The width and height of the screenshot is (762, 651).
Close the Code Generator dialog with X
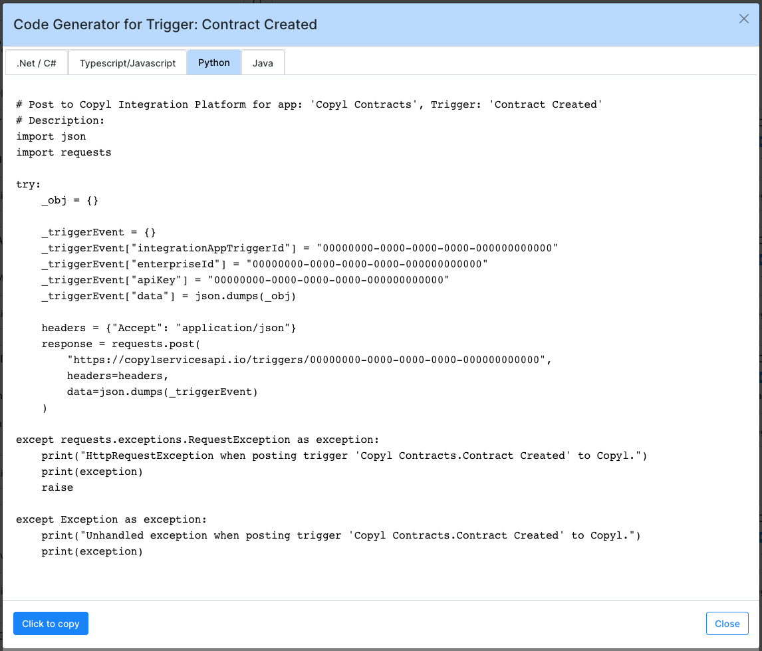743,19
